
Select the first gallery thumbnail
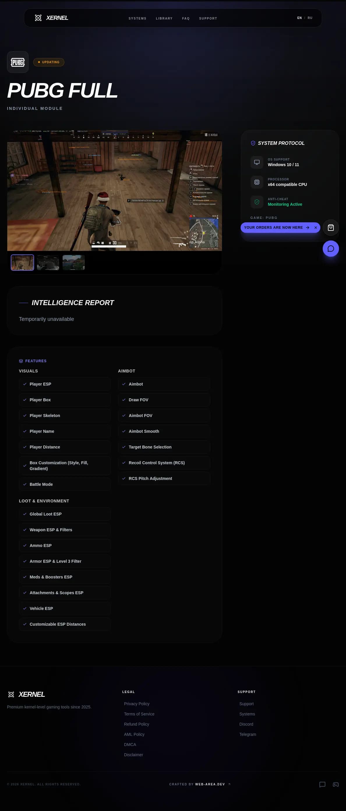point(22,263)
